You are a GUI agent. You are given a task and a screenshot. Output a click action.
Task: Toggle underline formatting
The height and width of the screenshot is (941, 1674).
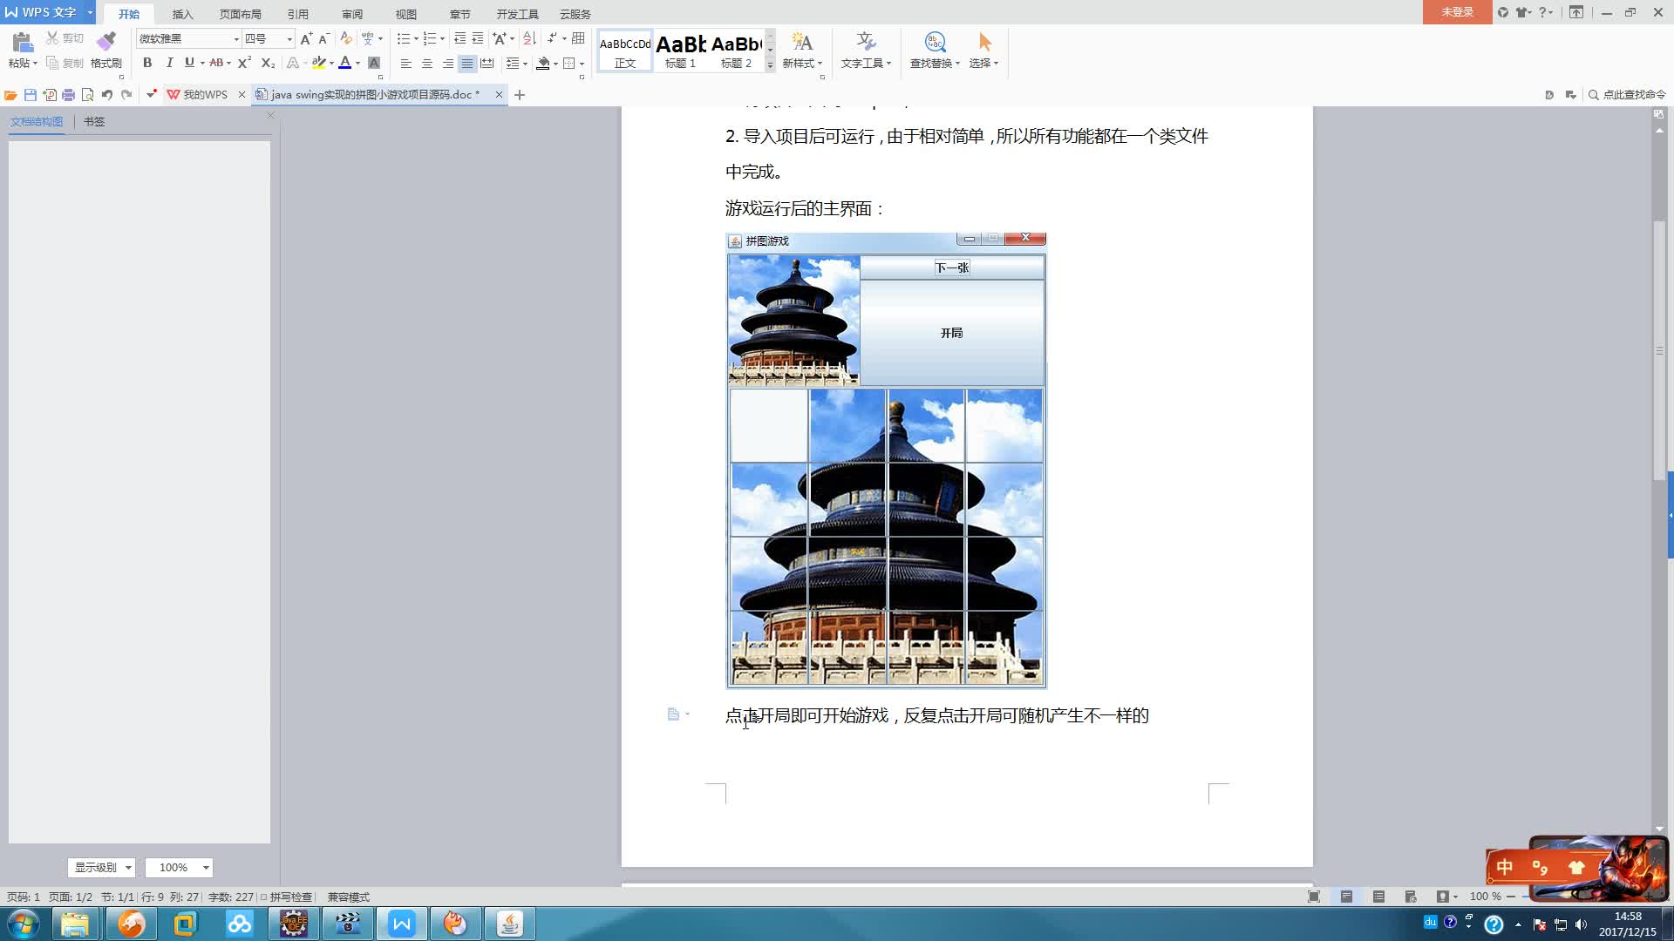pyautogui.click(x=188, y=63)
